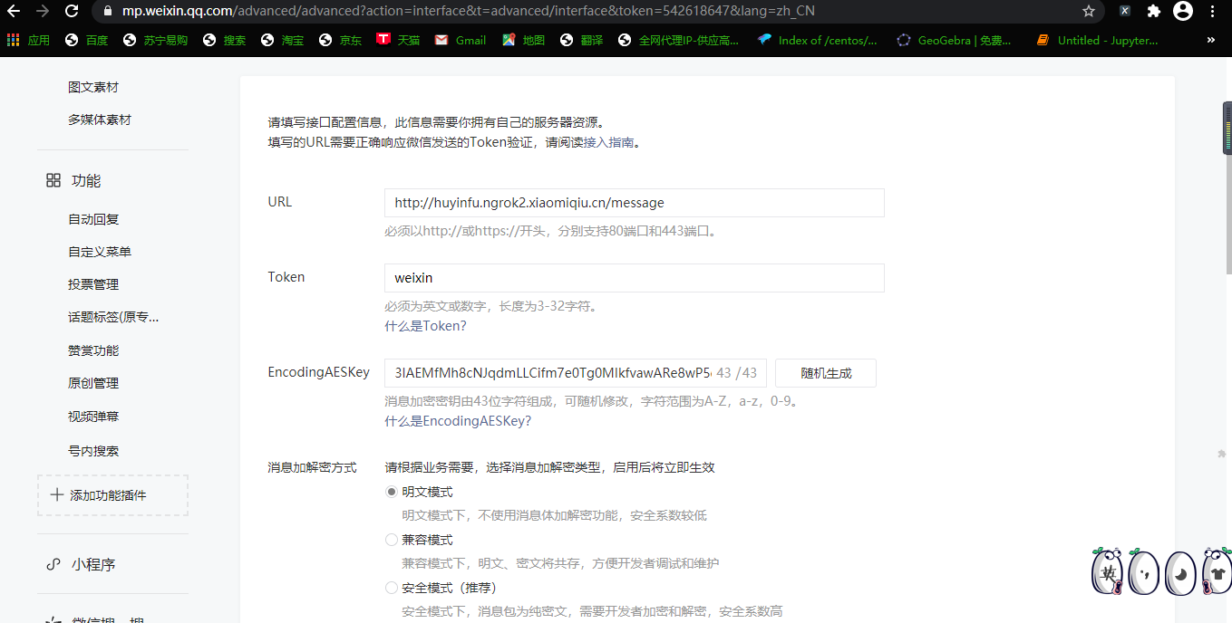The width and height of the screenshot is (1232, 623).
Task: Open the 京东 bookmark
Action: [341, 40]
